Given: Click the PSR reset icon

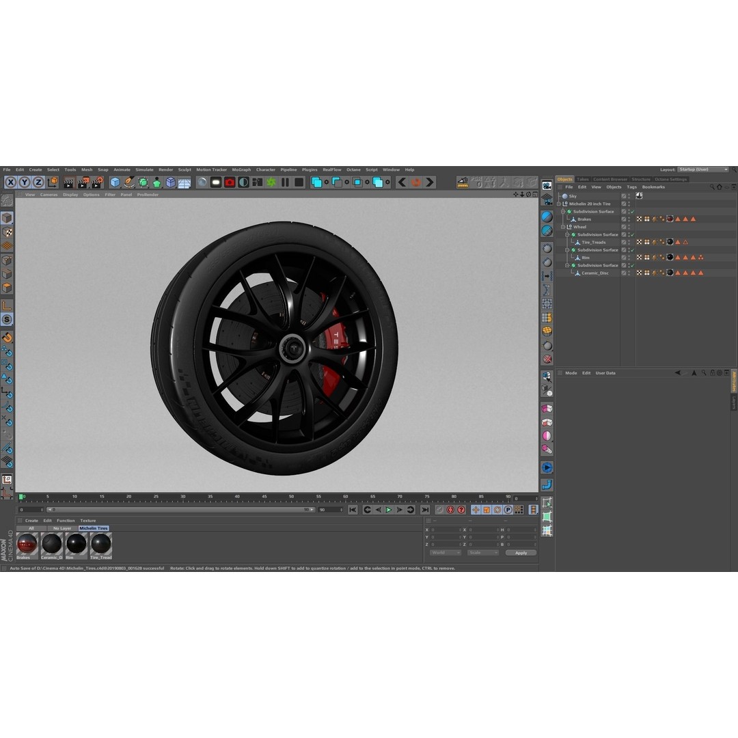Looking at the screenshot, I should 476,182.
